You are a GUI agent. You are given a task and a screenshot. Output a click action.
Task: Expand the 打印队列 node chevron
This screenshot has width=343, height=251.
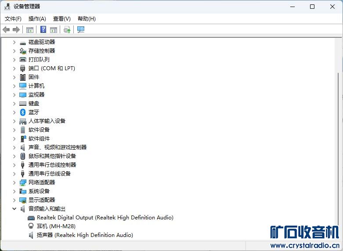14,60
